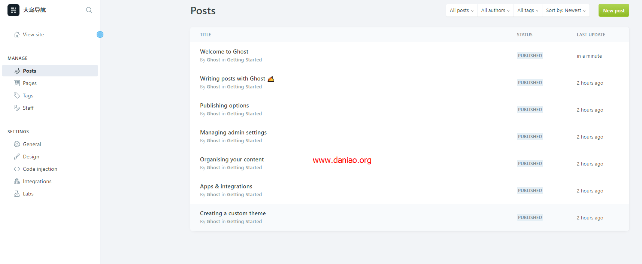
Task: Click the green New post button
Action: [x=614, y=10]
